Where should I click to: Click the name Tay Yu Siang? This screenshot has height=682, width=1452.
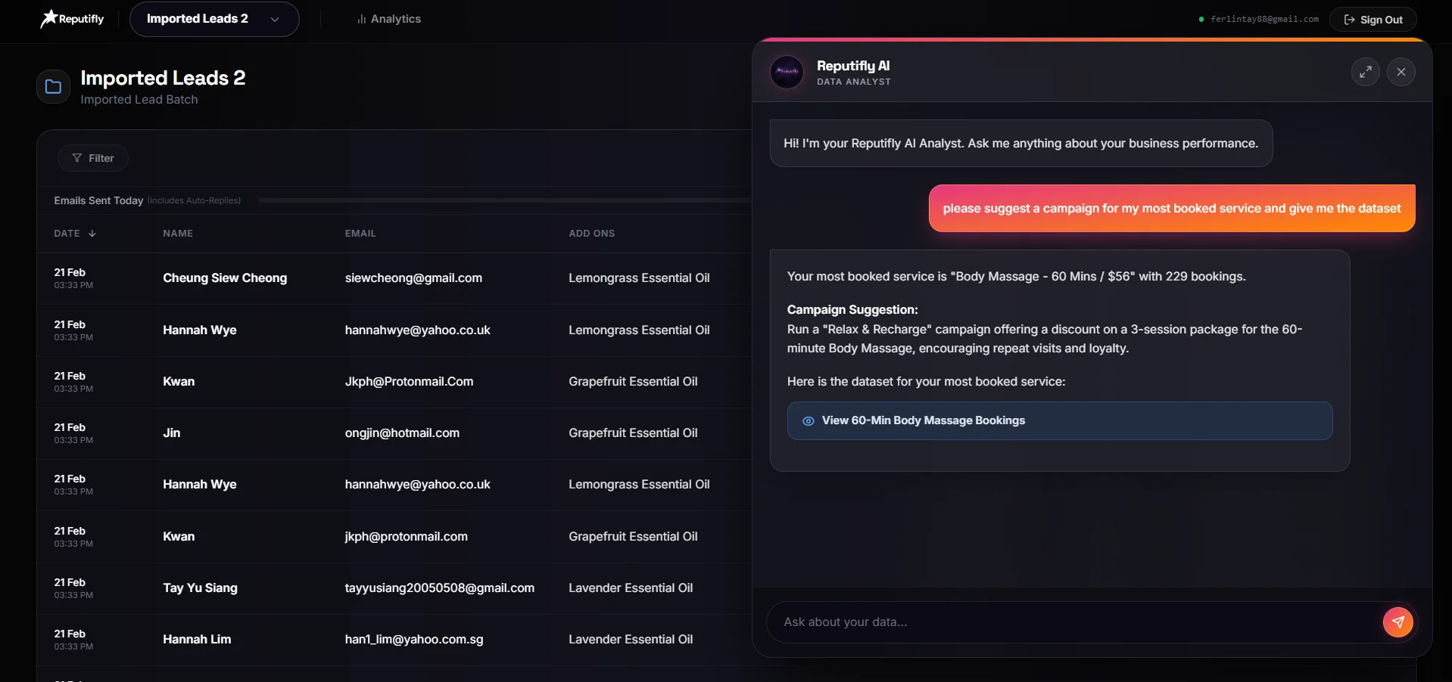coord(200,588)
